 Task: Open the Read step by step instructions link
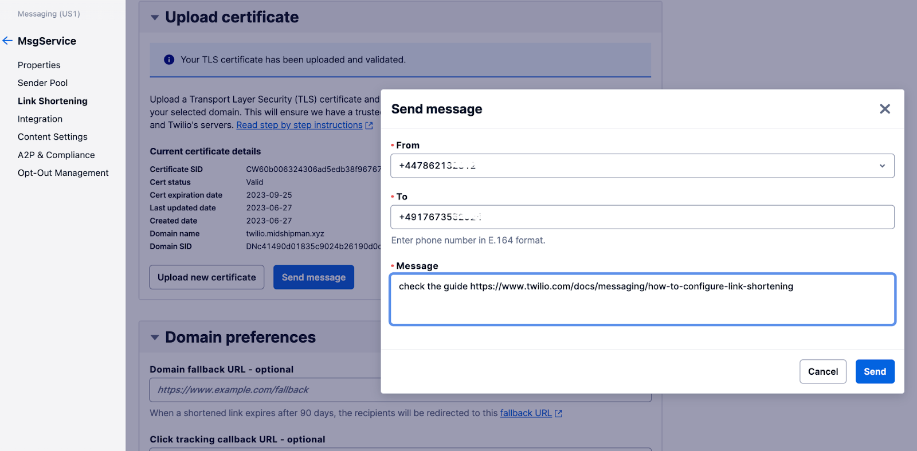[299, 125]
